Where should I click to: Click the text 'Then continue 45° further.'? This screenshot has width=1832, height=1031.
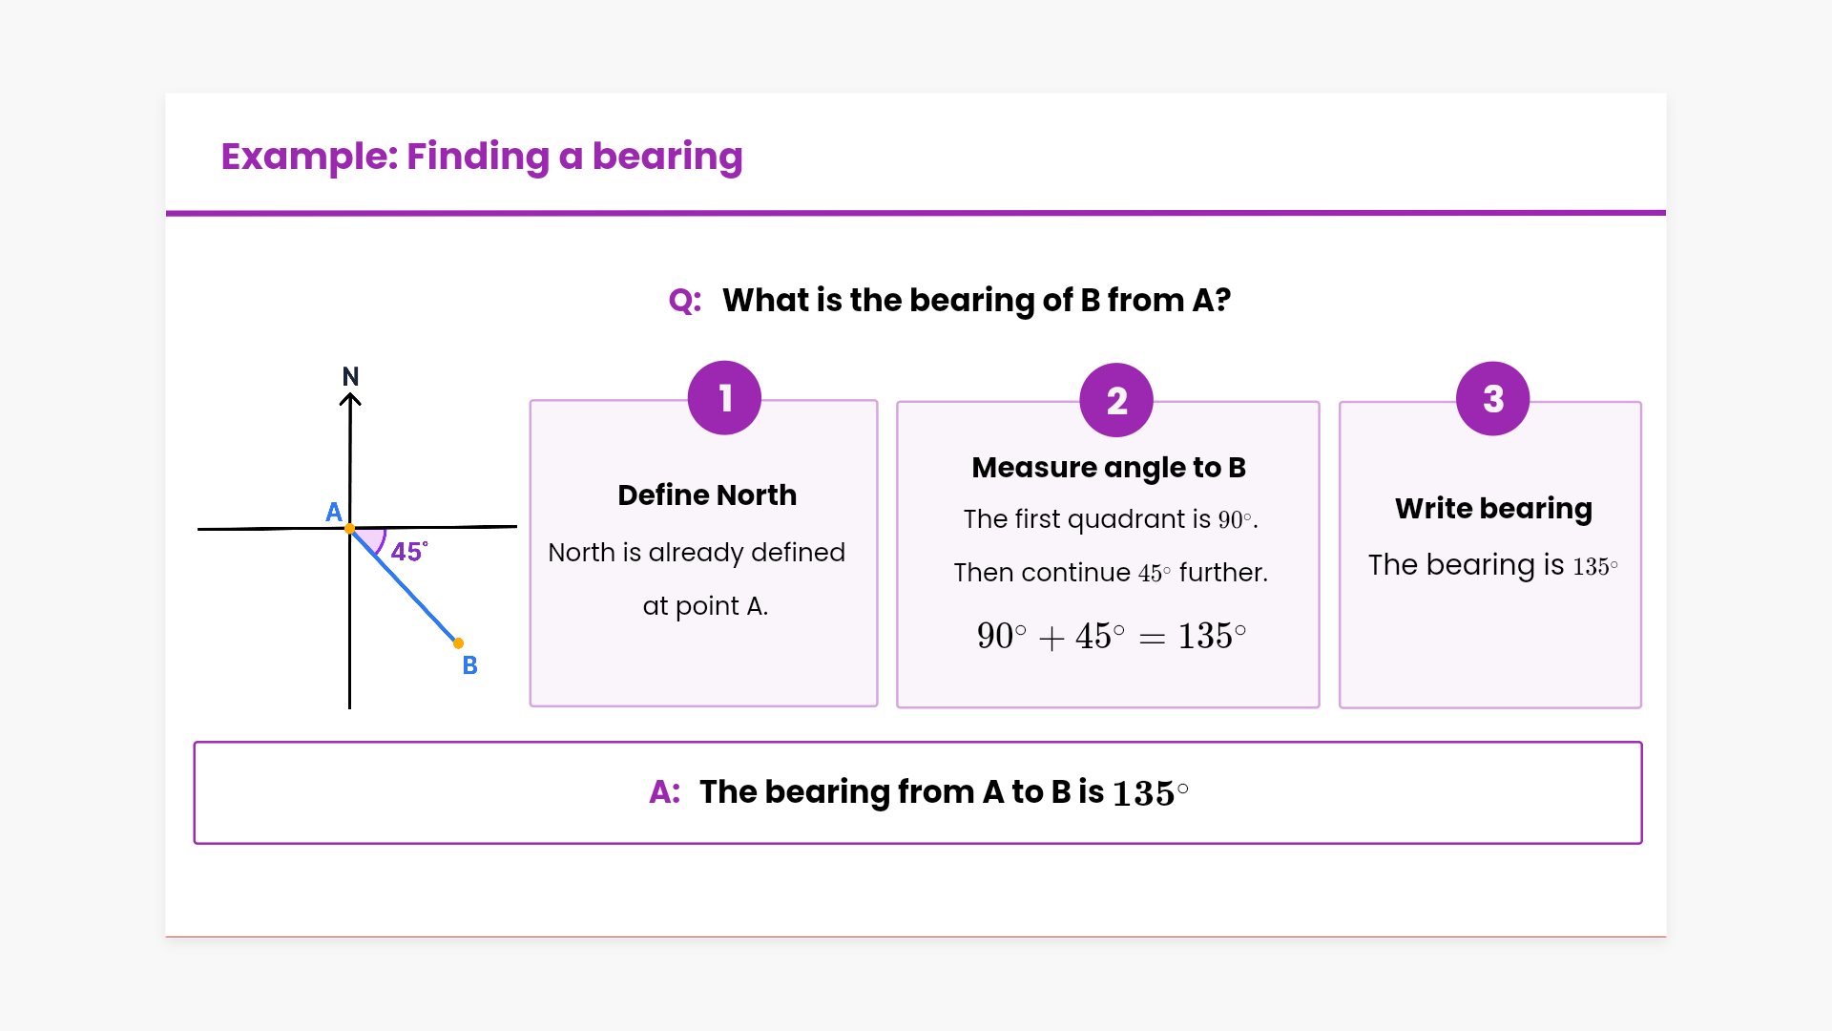pos(1111,573)
